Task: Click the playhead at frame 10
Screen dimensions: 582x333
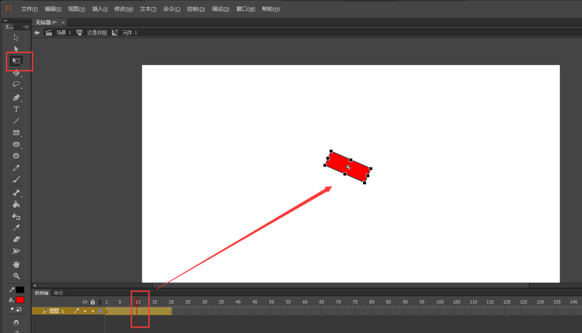Action: [137, 302]
